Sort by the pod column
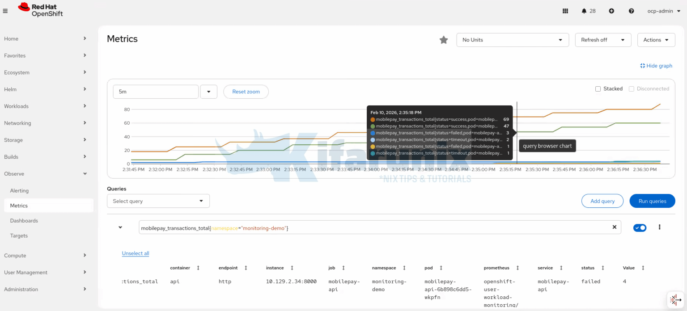Viewport: 687px width, 311px height. point(441,268)
